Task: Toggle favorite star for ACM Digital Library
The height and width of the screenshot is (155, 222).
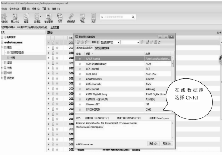Action: coord(80,64)
